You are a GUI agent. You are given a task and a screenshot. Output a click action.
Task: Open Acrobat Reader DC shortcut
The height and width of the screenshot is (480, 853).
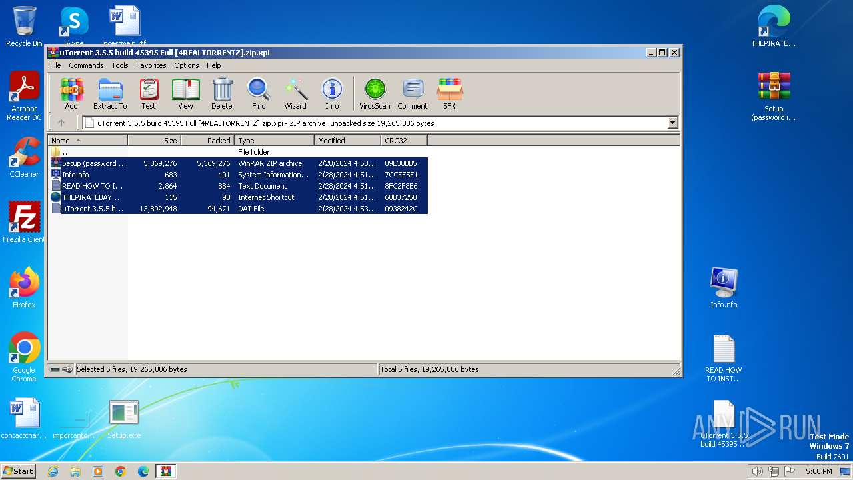(x=25, y=97)
